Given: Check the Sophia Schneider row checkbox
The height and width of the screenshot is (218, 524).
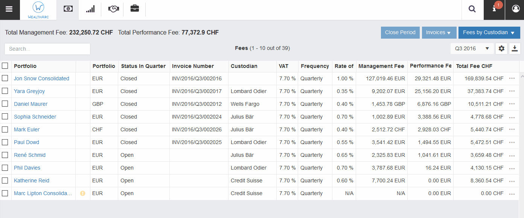Looking at the screenshot, I should [x=5, y=116].
